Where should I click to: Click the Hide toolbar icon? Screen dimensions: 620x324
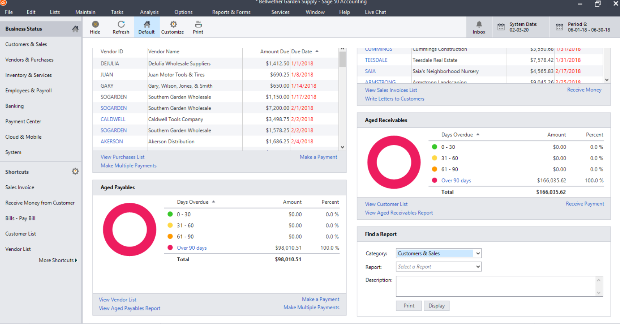(x=95, y=25)
